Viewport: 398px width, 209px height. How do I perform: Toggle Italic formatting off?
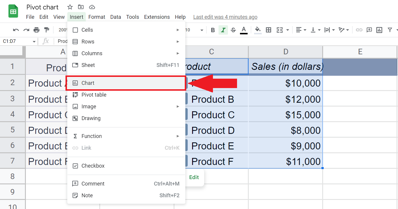[x=223, y=30]
